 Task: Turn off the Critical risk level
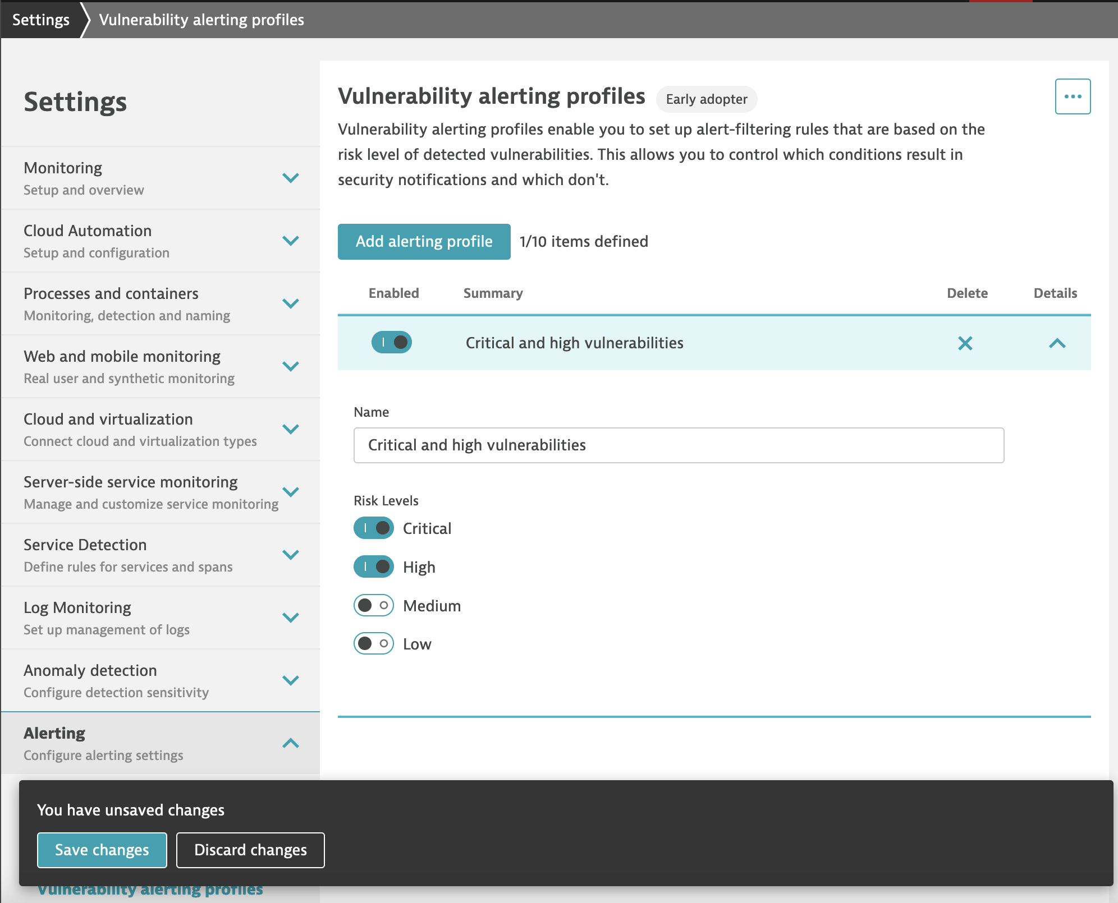373,528
